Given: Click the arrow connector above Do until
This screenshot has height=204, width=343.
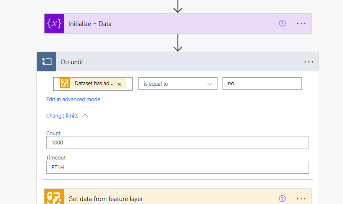Looking at the screenshot, I should coord(178,43).
